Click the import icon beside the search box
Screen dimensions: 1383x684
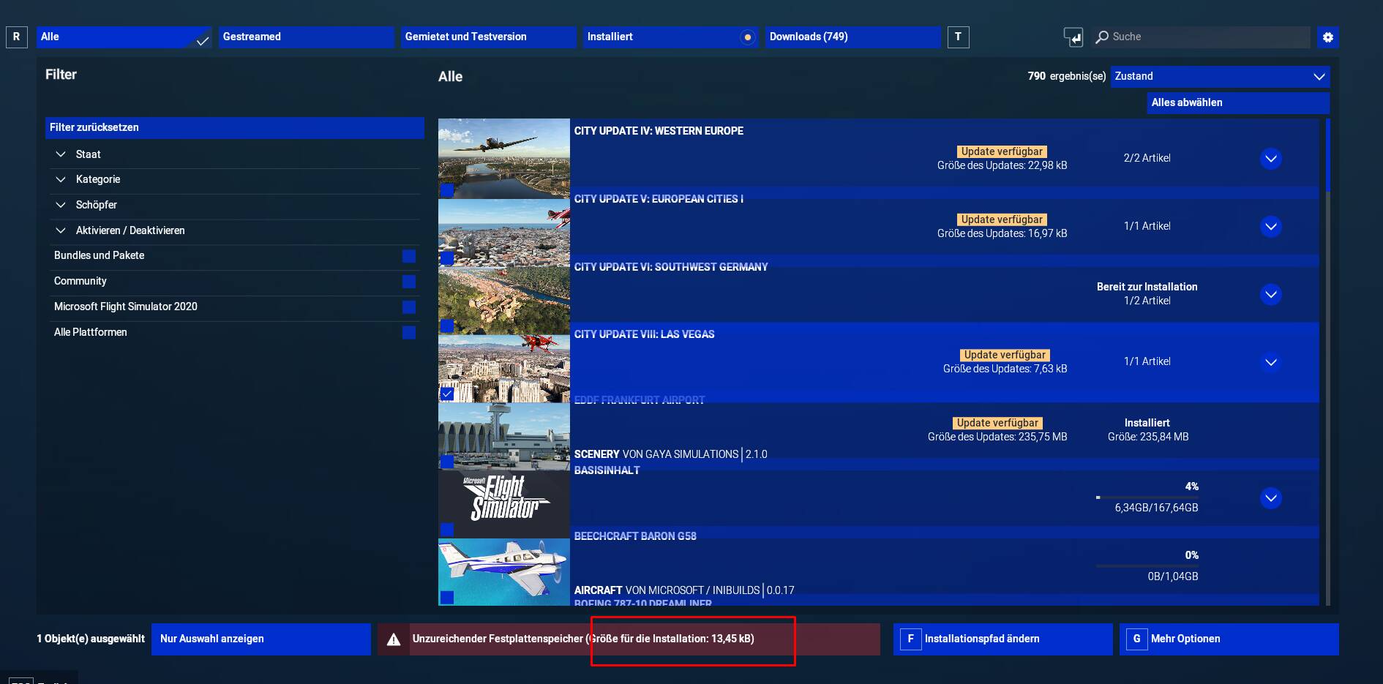tap(1073, 37)
